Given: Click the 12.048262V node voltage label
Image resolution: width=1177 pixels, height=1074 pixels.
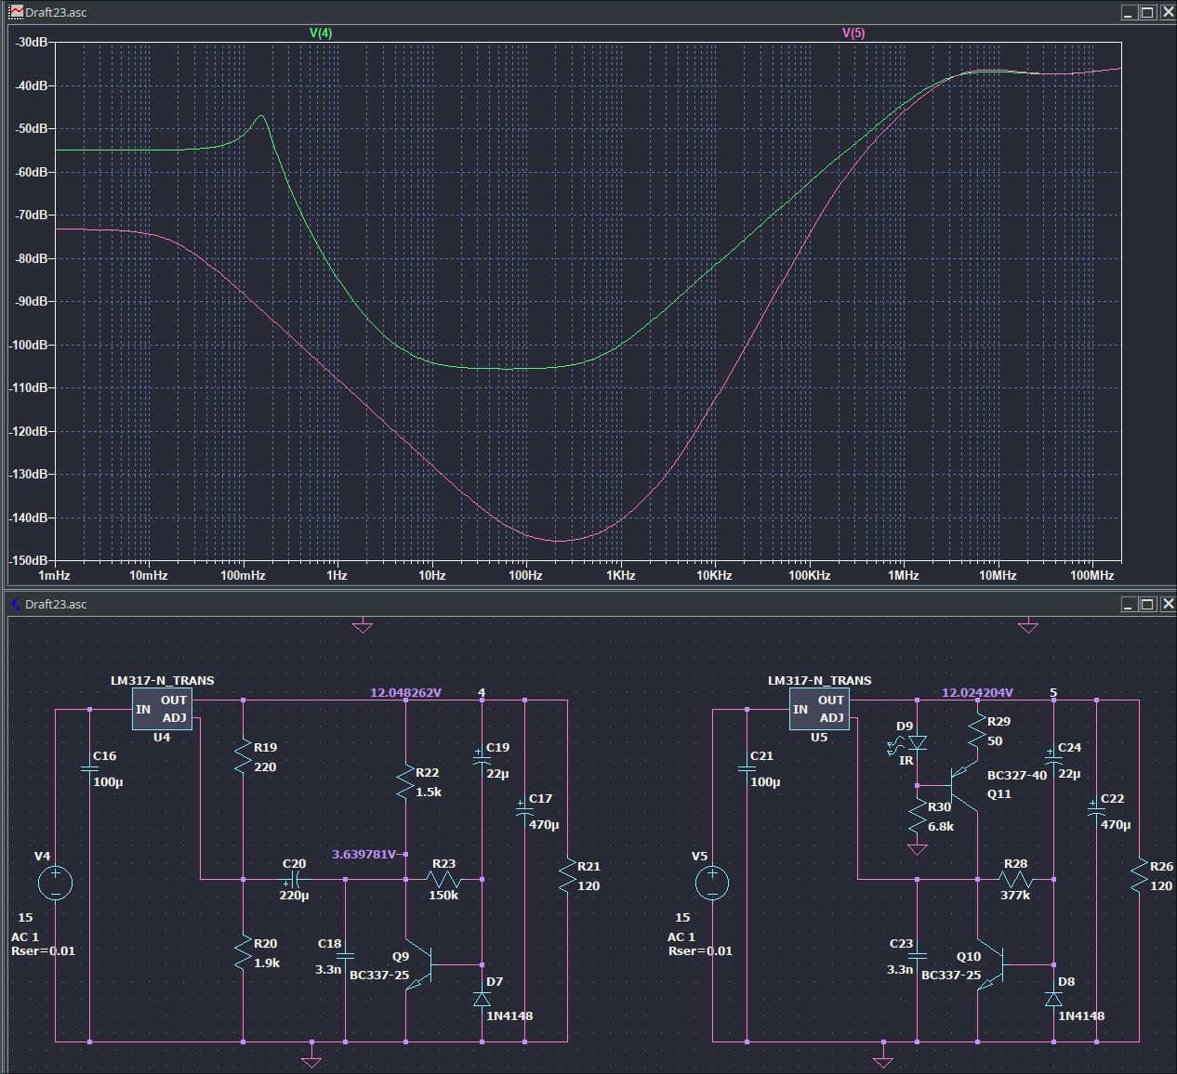Looking at the screenshot, I should (405, 692).
